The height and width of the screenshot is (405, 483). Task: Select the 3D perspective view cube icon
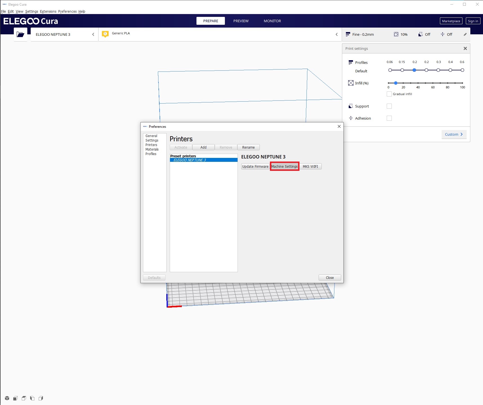coord(7,398)
